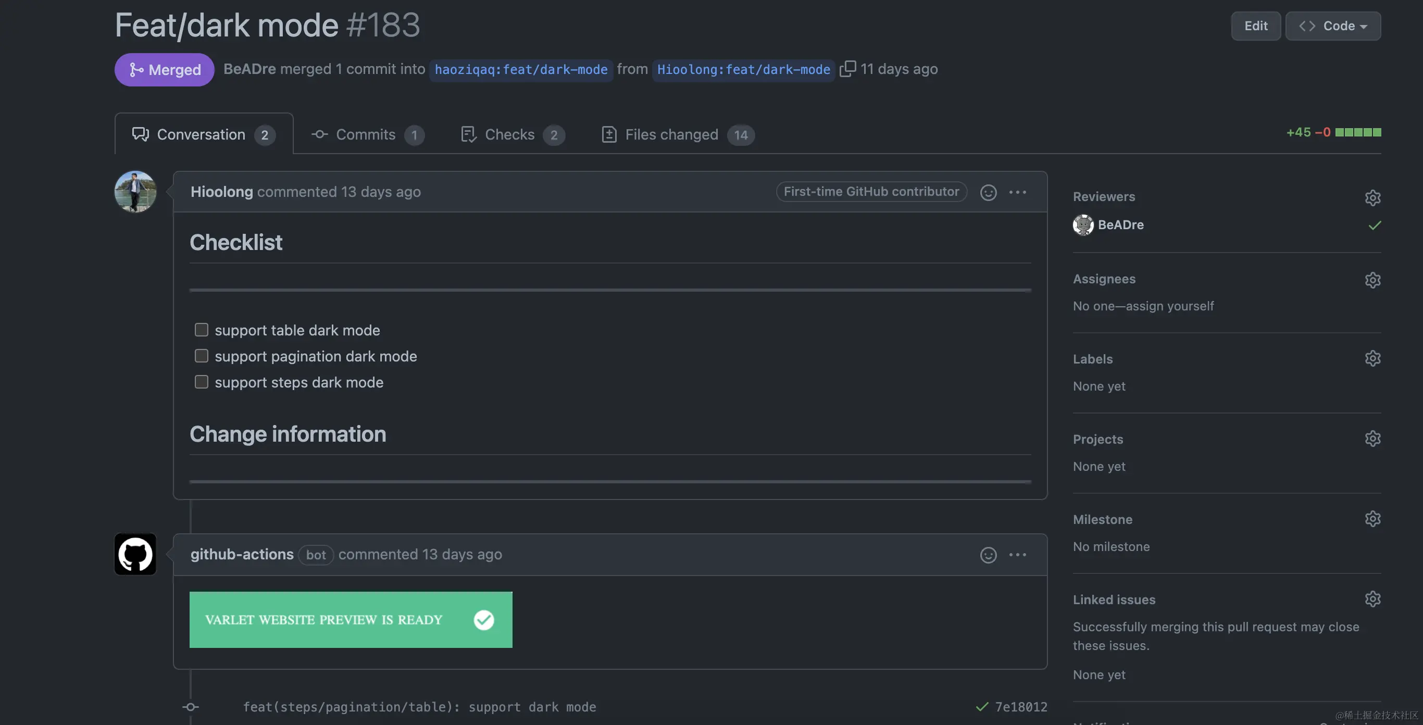This screenshot has height=725, width=1423.
Task: Open Milestone settings gear
Action: (x=1372, y=519)
